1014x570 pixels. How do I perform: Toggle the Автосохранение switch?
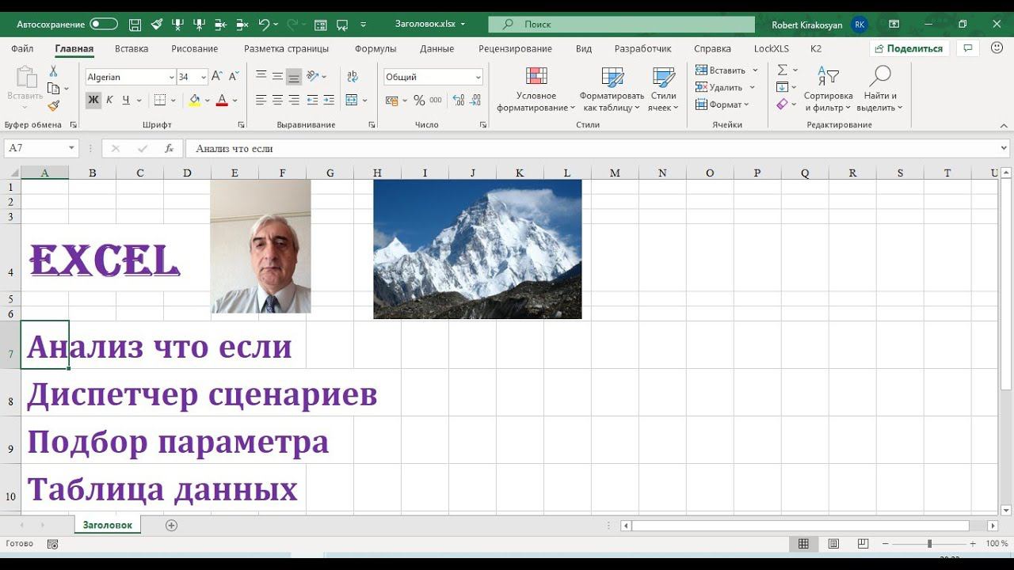click(x=104, y=25)
